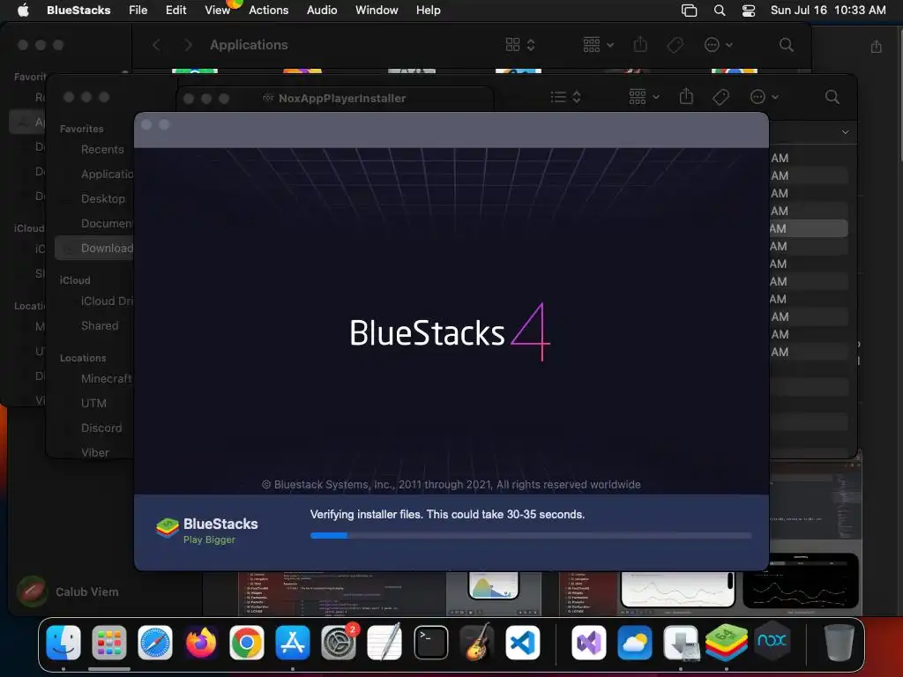Launch Firefox from the Dock
Viewport: 903px width, 677px height.
201,643
